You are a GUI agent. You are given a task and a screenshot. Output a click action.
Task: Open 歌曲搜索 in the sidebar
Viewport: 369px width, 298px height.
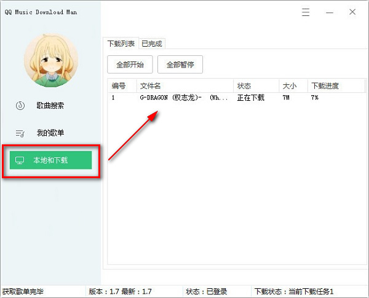[50, 105]
